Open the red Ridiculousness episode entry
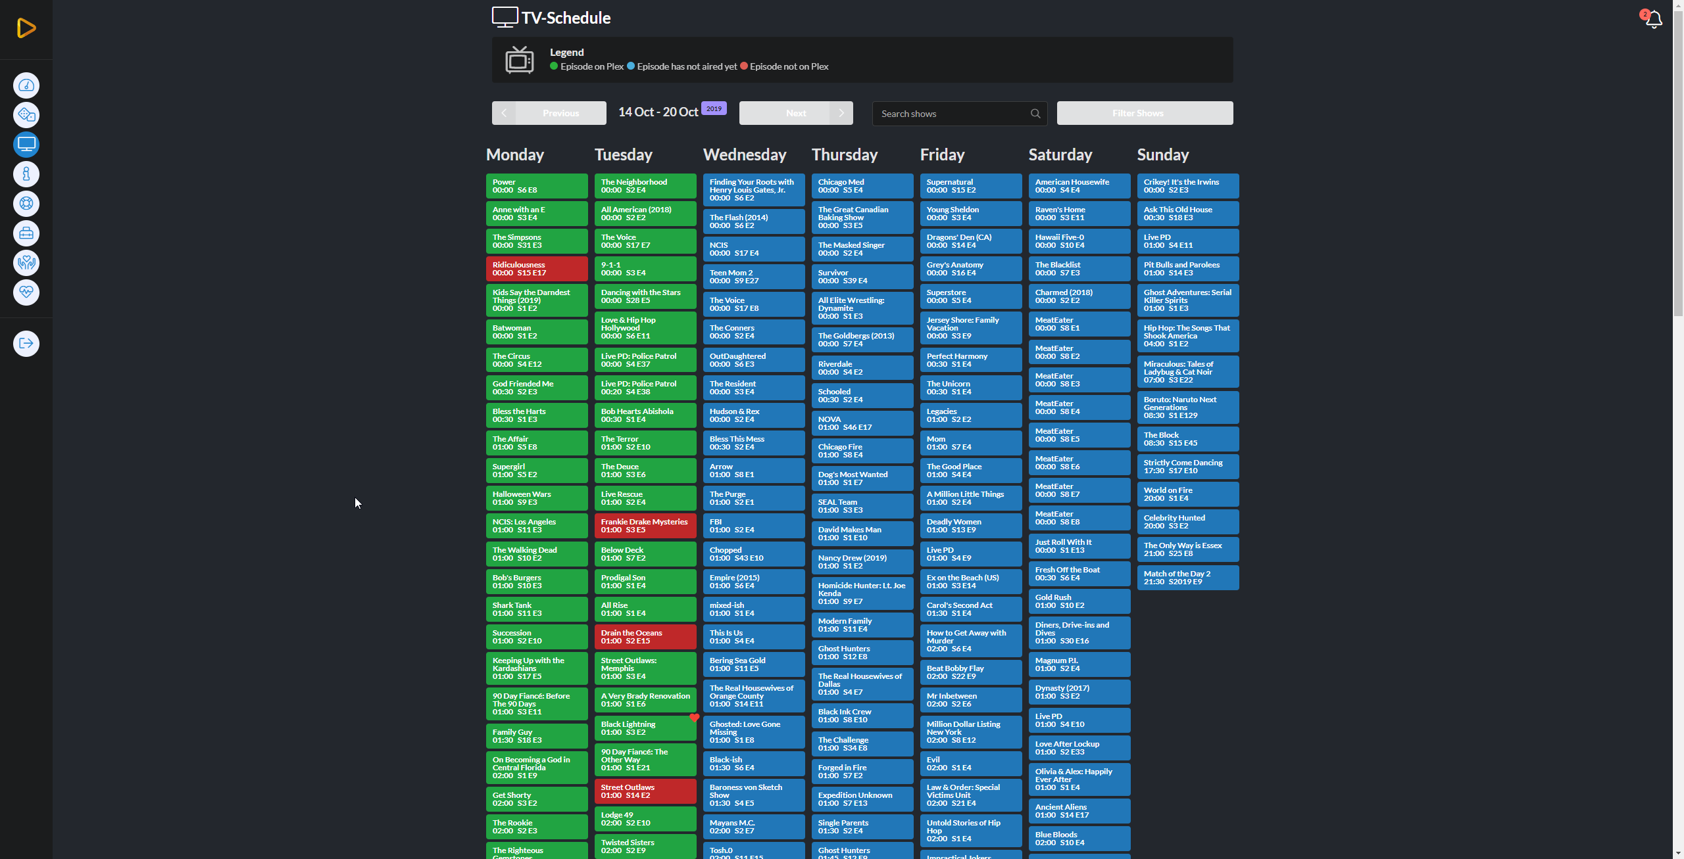Image resolution: width=1684 pixels, height=859 pixels. pyautogui.click(x=537, y=269)
